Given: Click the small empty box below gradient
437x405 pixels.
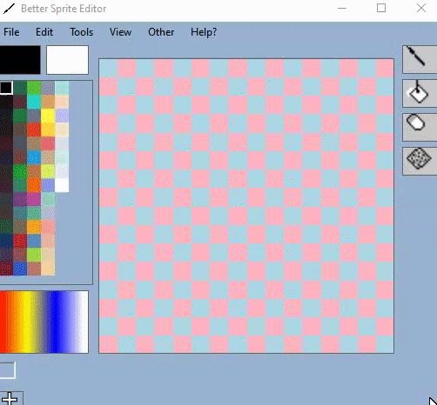Looking at the screenshot, I should [x=7, y=370].
